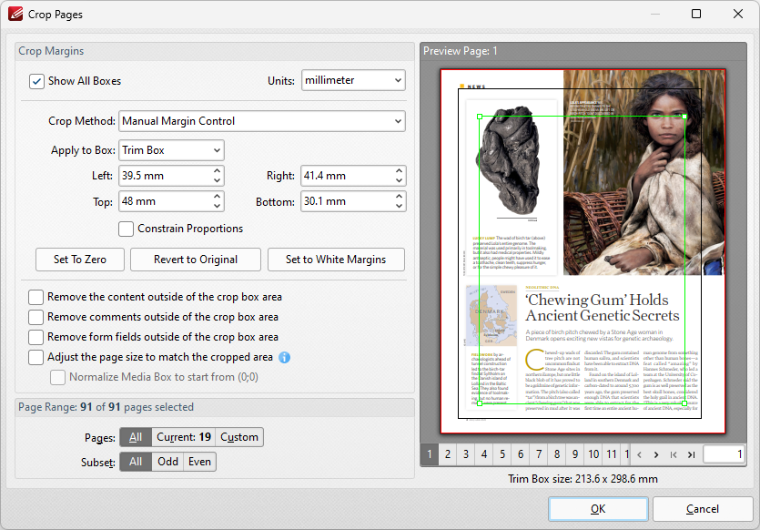Click the Crop Pages app icon in title bar
The width and height of the screenshot is (760, 530).
[x=15, y=14]
